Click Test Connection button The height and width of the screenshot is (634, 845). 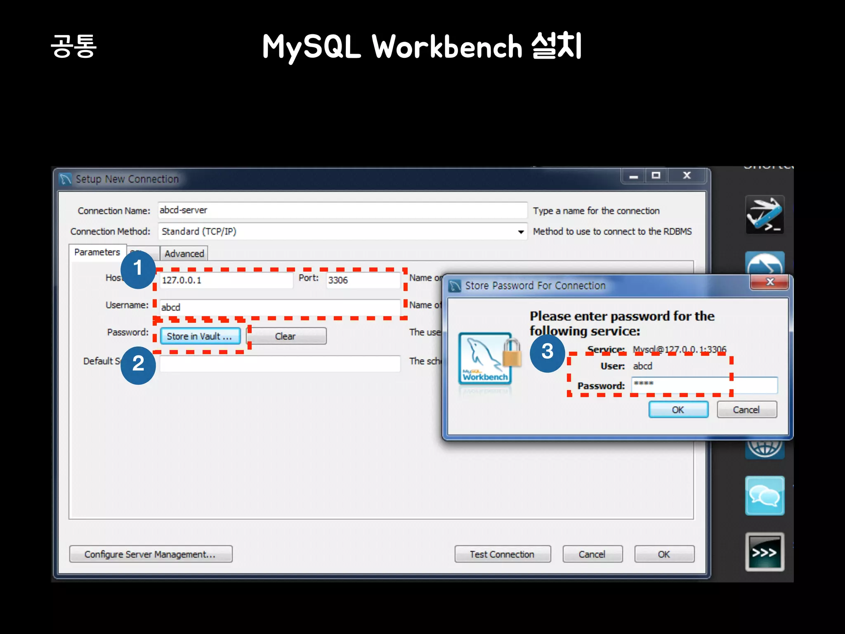click(x=502, y=554)
